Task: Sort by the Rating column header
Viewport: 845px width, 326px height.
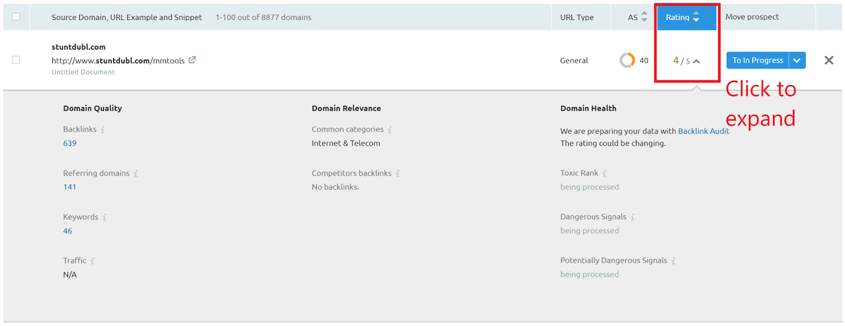Action: [x=682, y=17]
